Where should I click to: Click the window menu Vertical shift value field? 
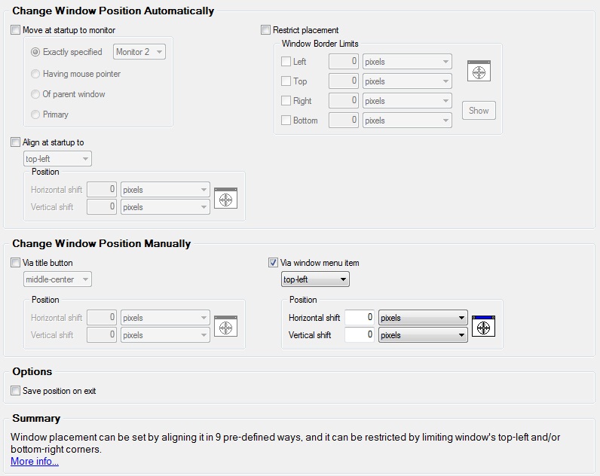tap(360, 335)
